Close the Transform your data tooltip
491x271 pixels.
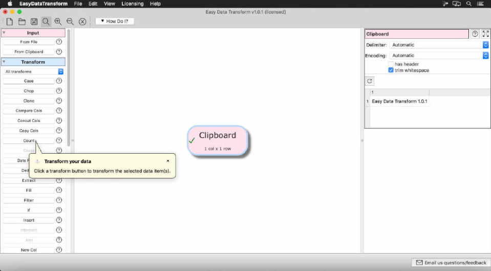168,161
